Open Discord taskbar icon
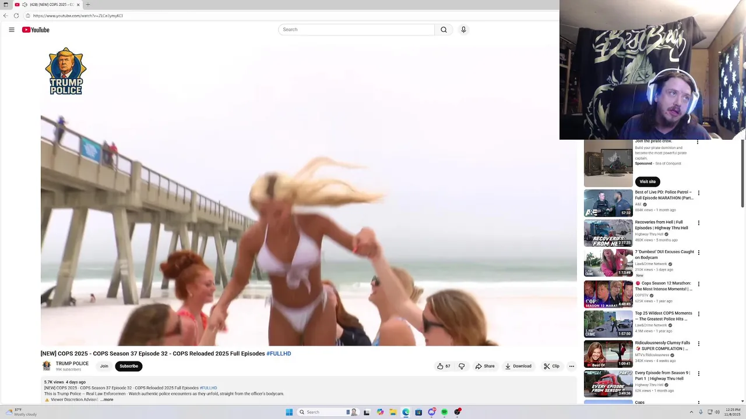746x419 pixels. tap(431, 412)
